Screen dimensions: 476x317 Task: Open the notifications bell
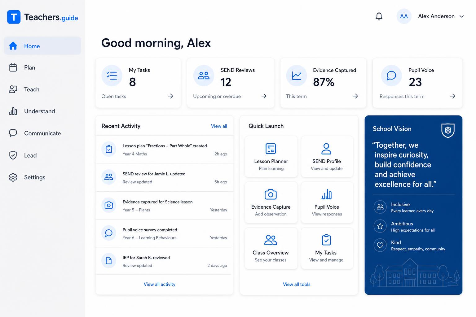(x=379, y=16)
